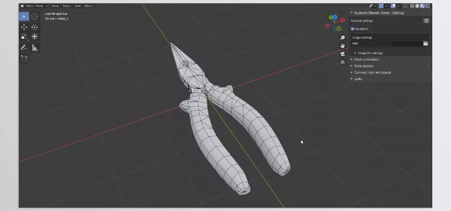Select the Measure ruler tool

(x=34, y=47)
